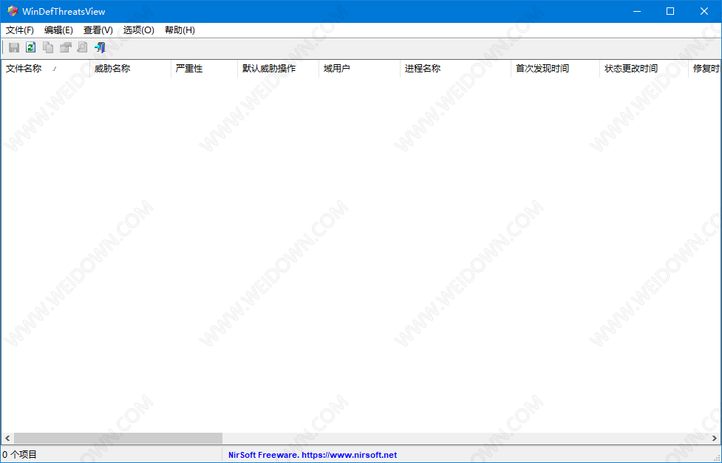
Task: Open the 选项(O) menu
Action: [138, 30]
